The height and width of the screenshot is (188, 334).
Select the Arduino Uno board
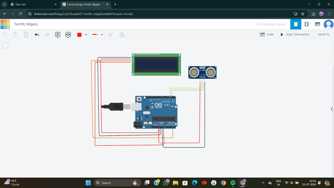coord(156,112)
